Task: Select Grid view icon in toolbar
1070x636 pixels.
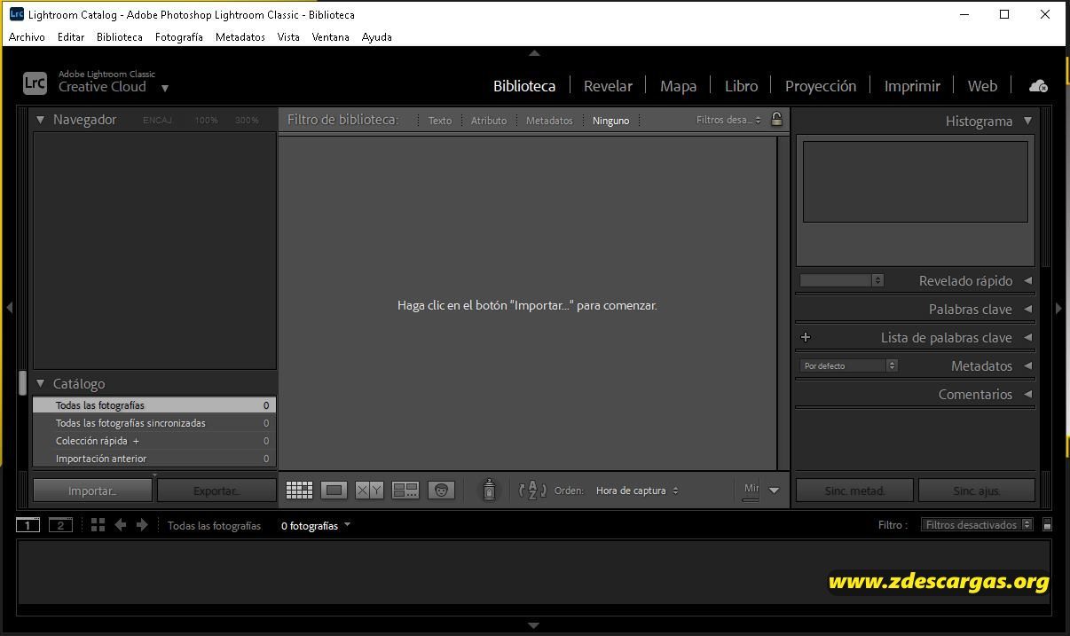Action: click(x=300, y=490)
